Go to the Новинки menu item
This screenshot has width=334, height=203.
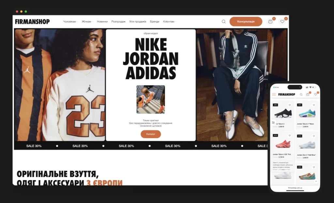pyautogui.click(x=102, y=22)
